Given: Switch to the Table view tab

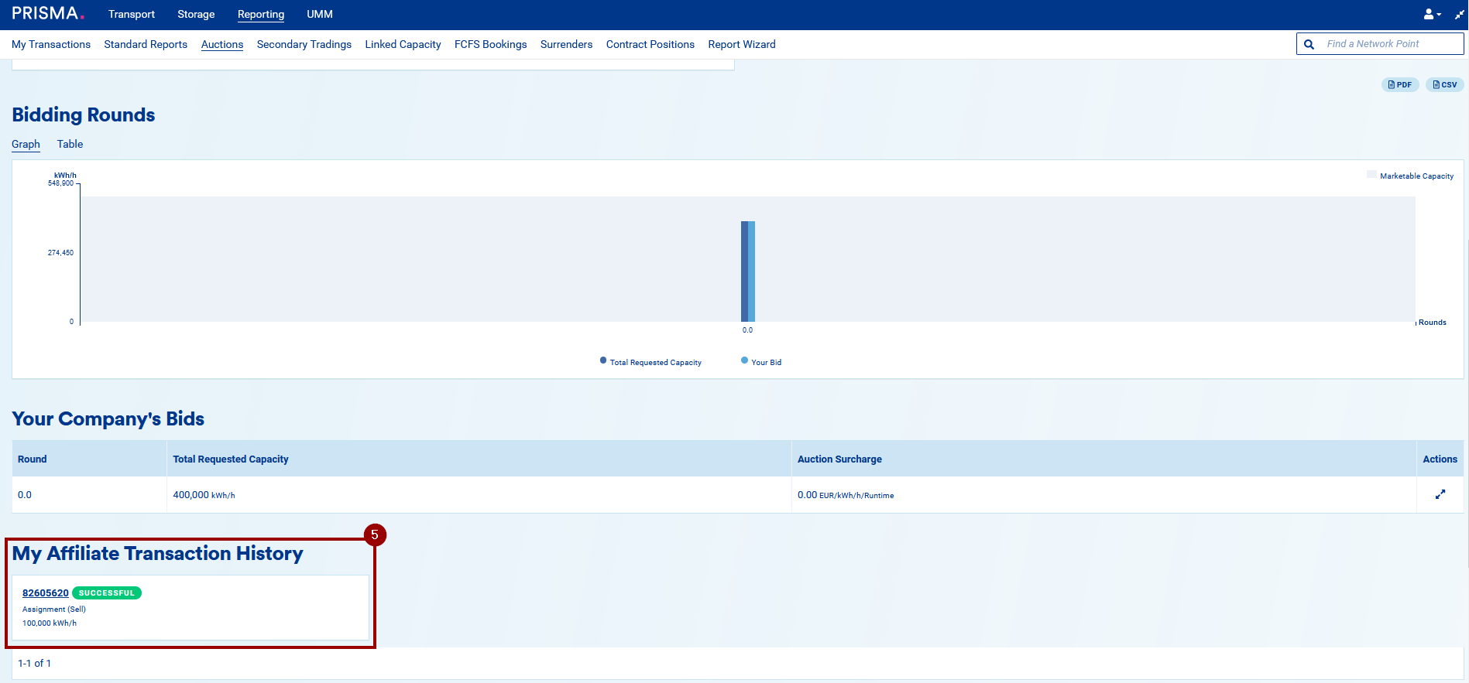Looking at the screenshot, I should point(70,144).
